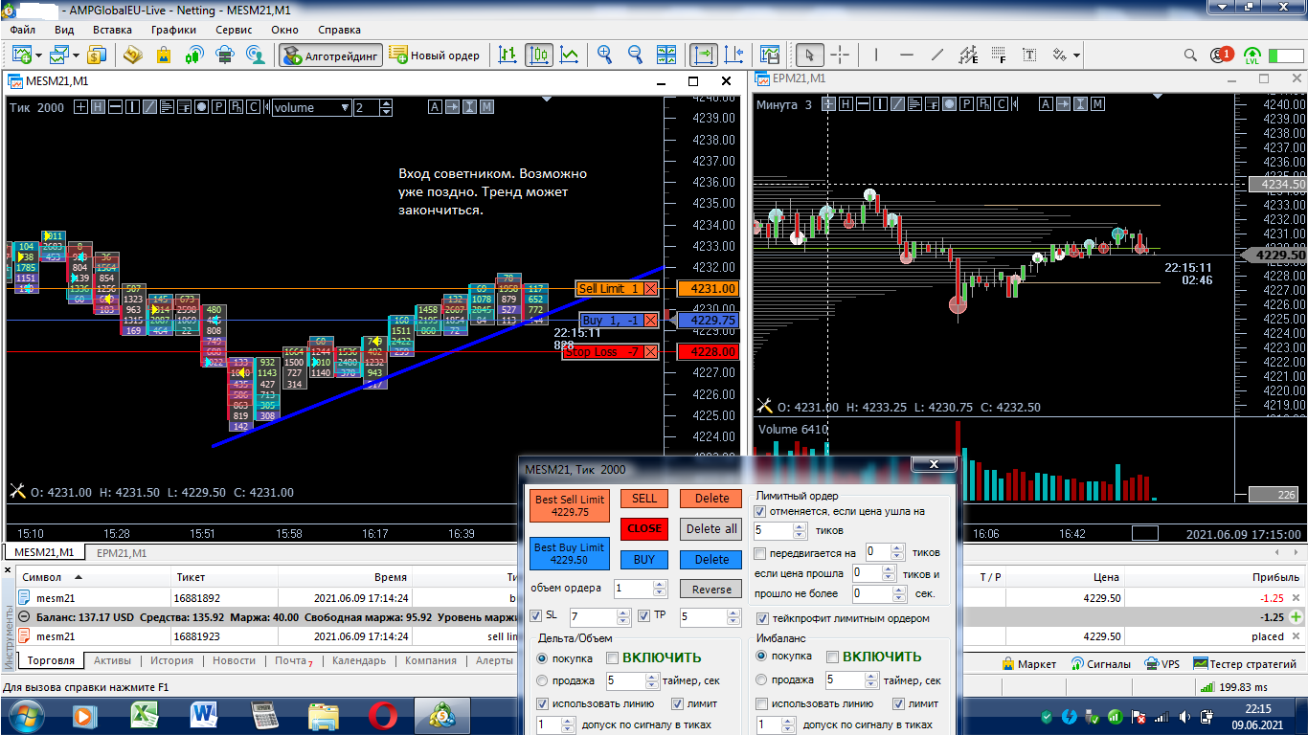Switch chart to bar chart mode
Screen dimensions: 1308x735
[x=507, y=55]
